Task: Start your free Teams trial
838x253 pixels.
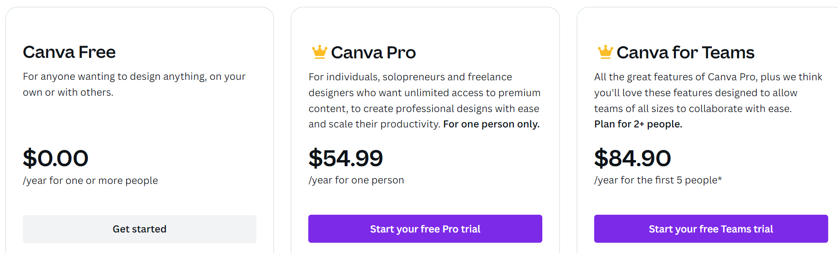Action: point(711,229)
